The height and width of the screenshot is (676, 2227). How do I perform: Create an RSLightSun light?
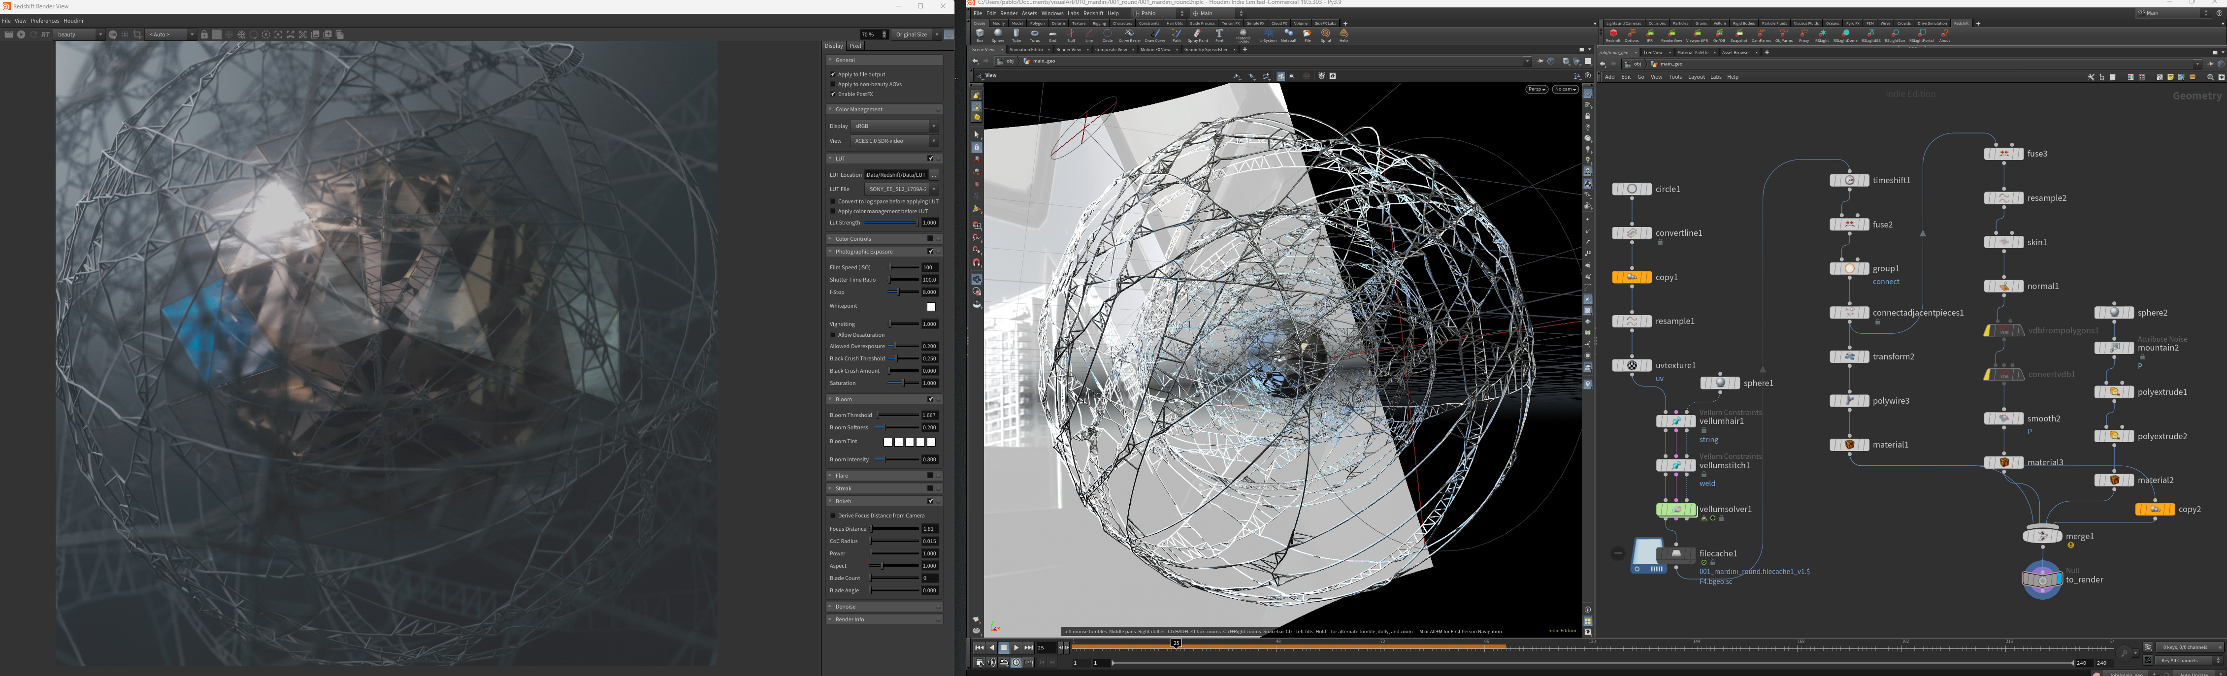click(1894, 35)
